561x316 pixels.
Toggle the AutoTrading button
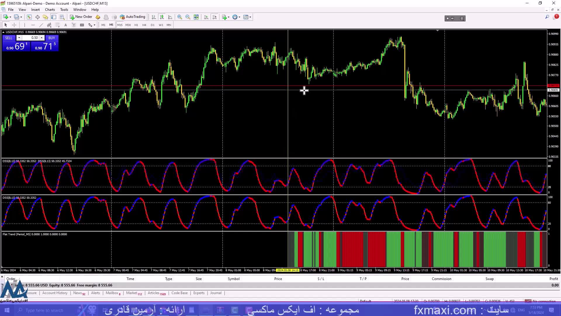click(x=132, y=17)
